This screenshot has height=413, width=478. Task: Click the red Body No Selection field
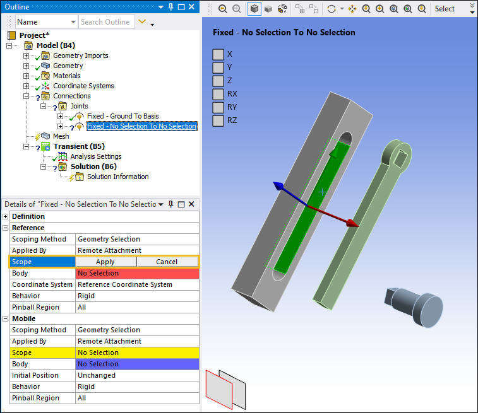pos(137,273)
